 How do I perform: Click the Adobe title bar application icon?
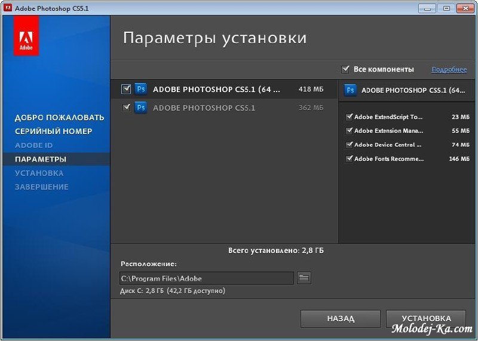pos(7,8)
